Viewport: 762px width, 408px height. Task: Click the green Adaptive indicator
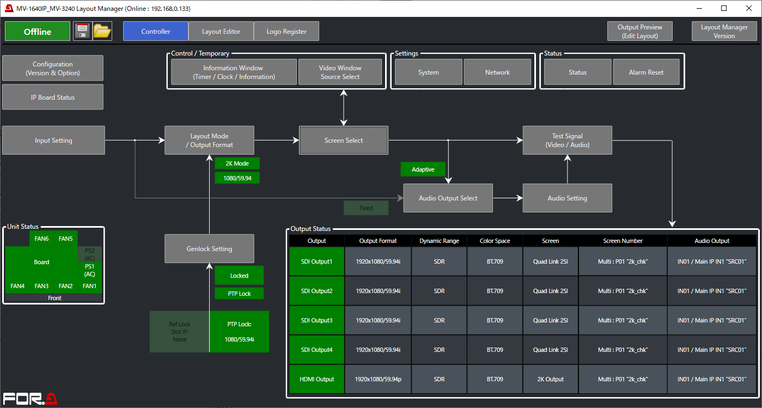click(423, 169)
